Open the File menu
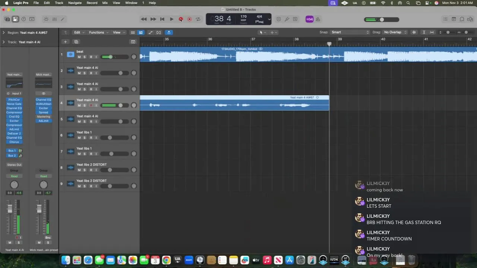Screen dimensions: 477x268 [x=36, y=3]
